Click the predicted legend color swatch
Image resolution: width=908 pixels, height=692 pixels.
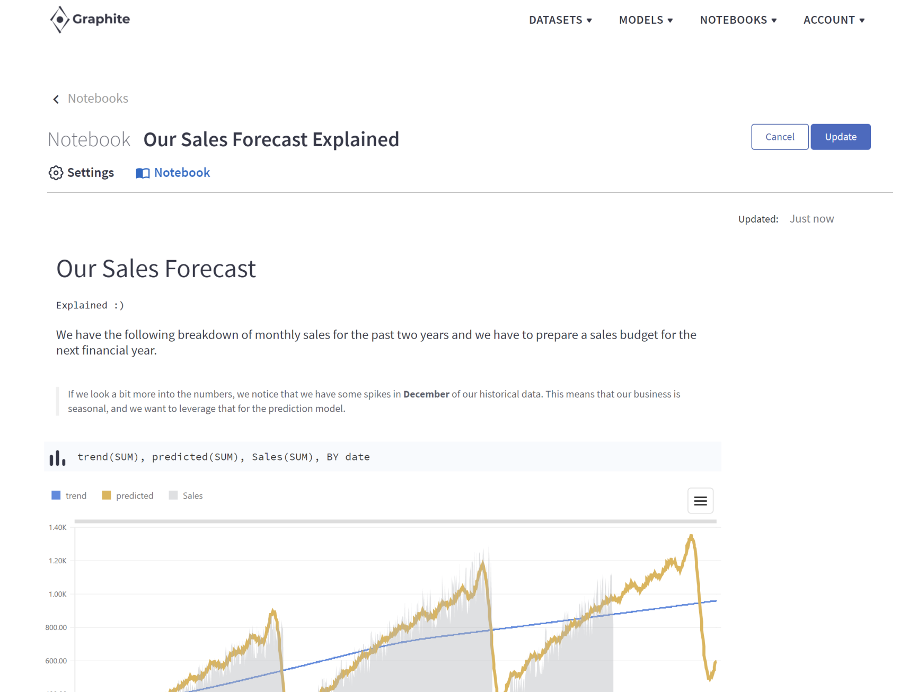[x=106, y=495]
